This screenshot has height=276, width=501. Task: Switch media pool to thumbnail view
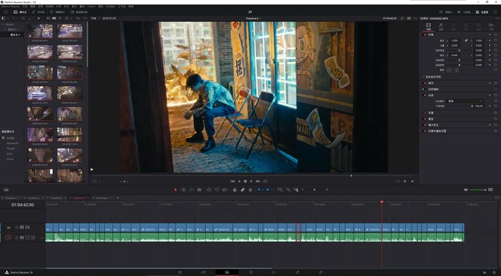click(x=54, y=18)
